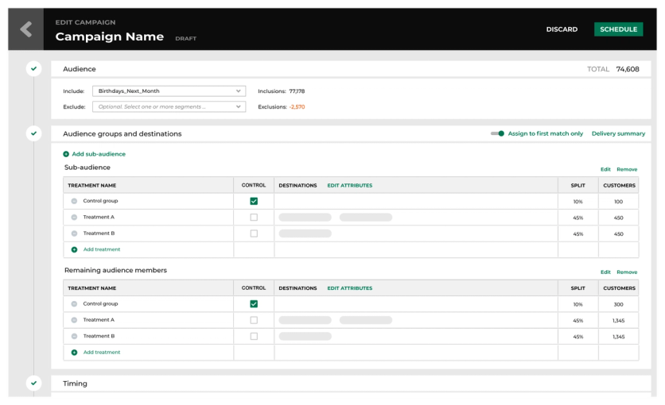Check Treatment A control box in Remaining audience

[254, 320]
